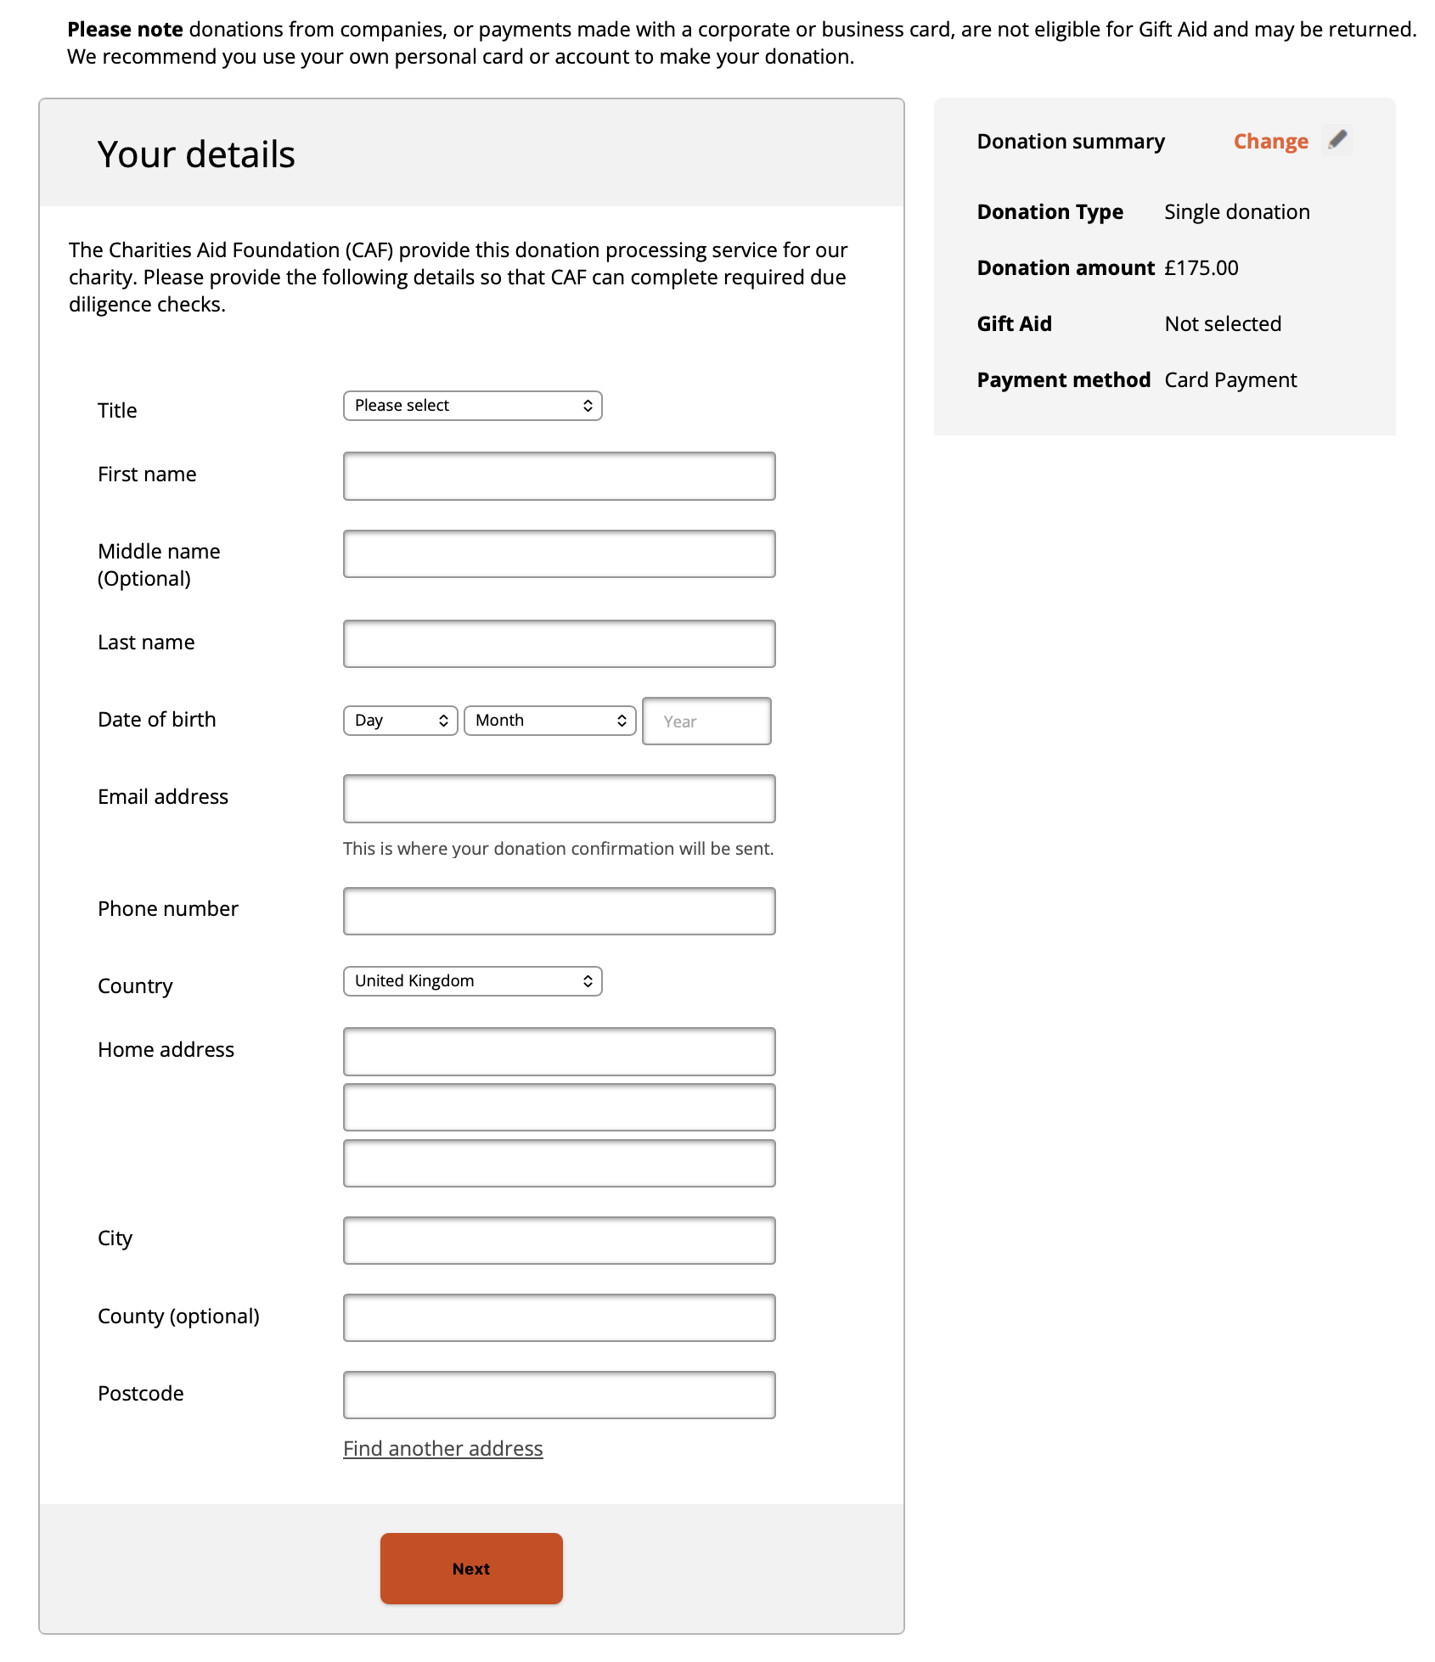This screenshot has width=1435, height=1662.
Task: Focus the third Home address line
Action: (559, 1164)
